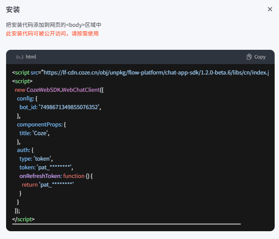Click the instruction text mentioning <body>
Screen dimensions: 279x239
pyautogui.click(x=54, y=25)
